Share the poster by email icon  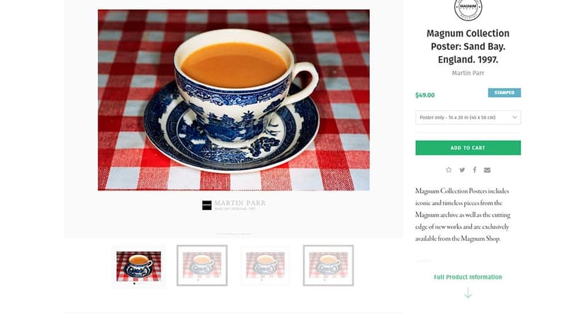tap(487, 170)
